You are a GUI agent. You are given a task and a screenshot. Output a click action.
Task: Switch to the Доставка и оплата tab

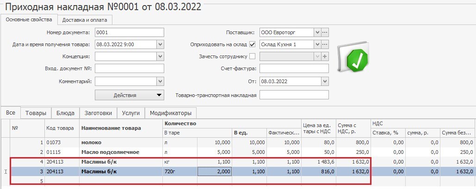tap(85, 20)
